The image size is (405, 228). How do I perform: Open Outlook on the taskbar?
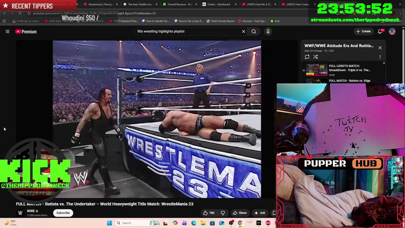coord(221,223)
